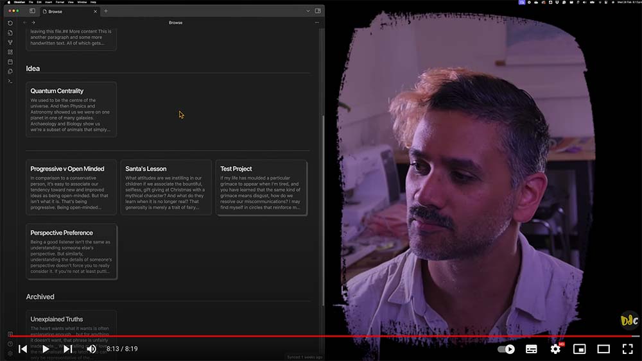Click the purple highlighted menu bar icon
The height and width of the screenshot is (361, 642).
tap(521, 2)
